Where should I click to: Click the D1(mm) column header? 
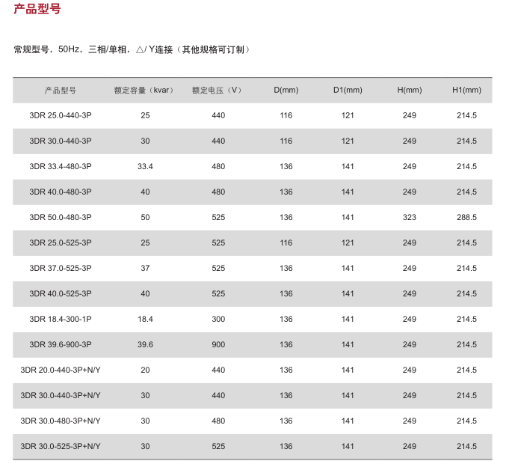pyautogui.click(x=348, y=91)
